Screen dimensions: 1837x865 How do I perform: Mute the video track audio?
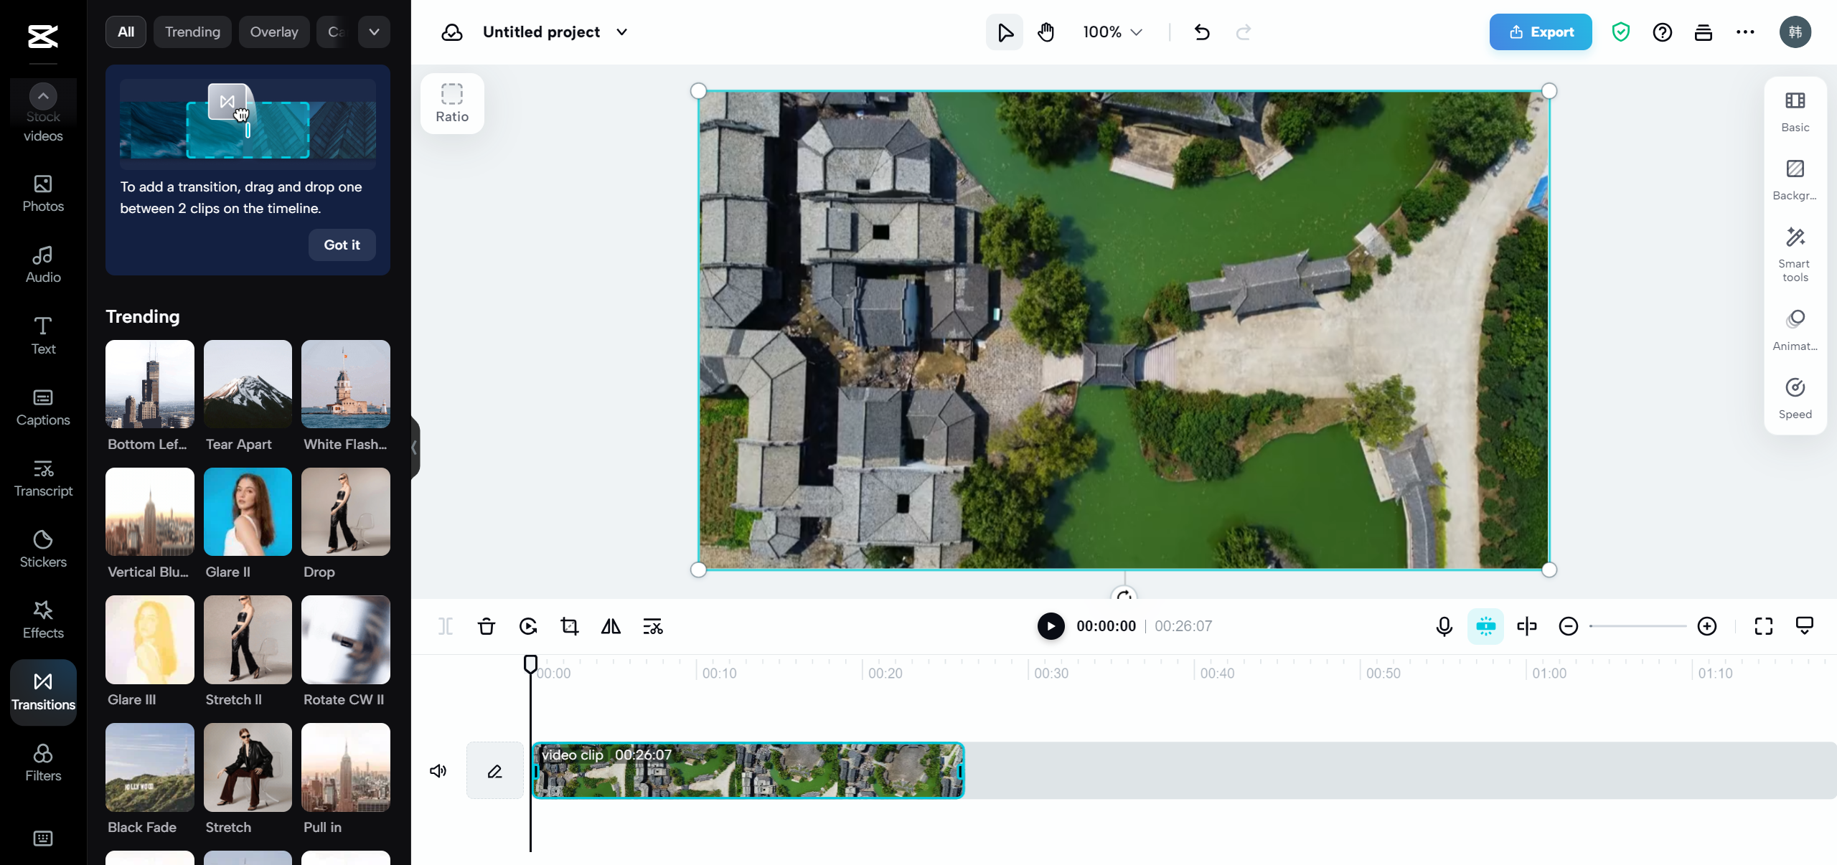click(x=438, y=770)
